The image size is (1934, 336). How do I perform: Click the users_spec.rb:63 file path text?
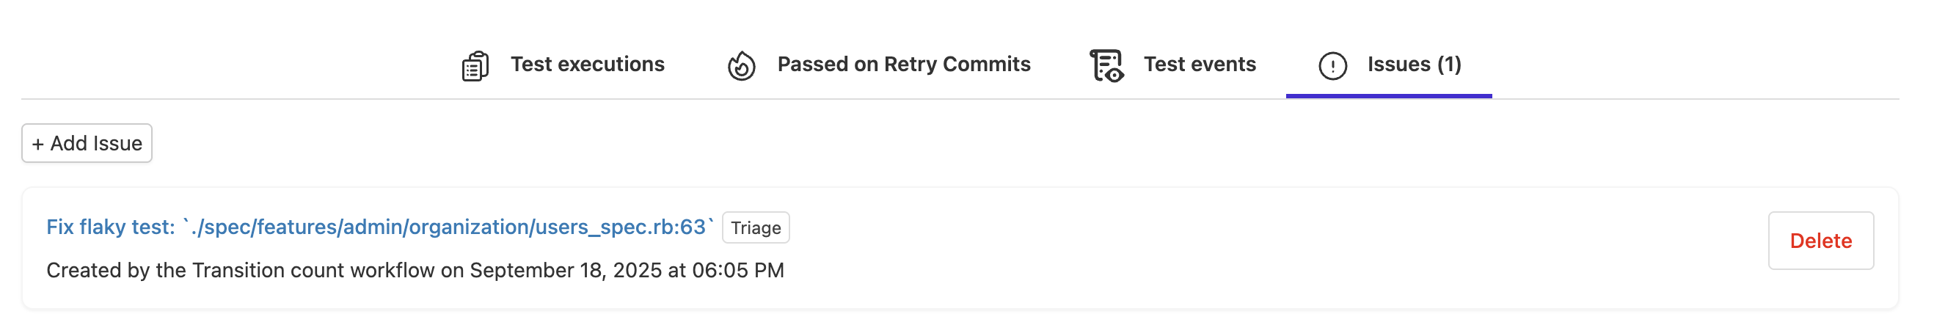[525, 227]
